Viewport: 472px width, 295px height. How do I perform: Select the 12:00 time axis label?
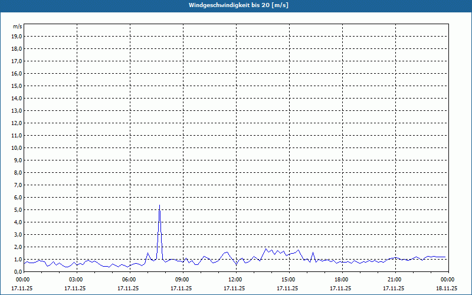point(235,280)
